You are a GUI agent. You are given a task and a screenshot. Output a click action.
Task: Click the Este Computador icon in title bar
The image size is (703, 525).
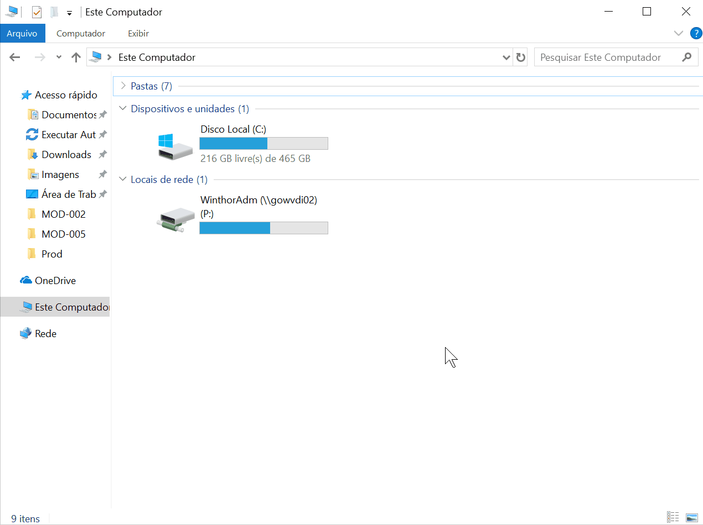point(12,12)
